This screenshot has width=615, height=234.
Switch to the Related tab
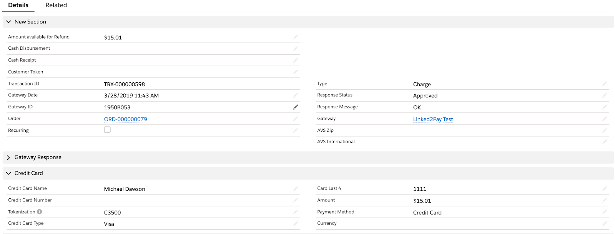point(56,5)
